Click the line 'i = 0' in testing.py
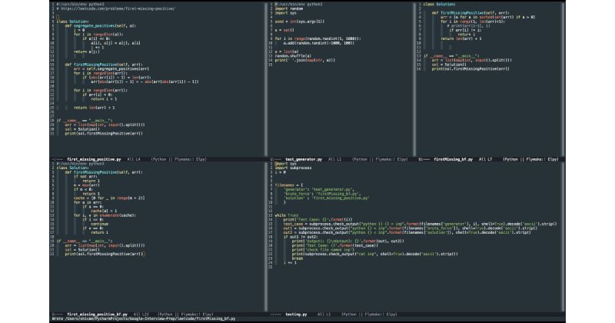The height and width of the screenshot is (323, 615). [281, 172]
